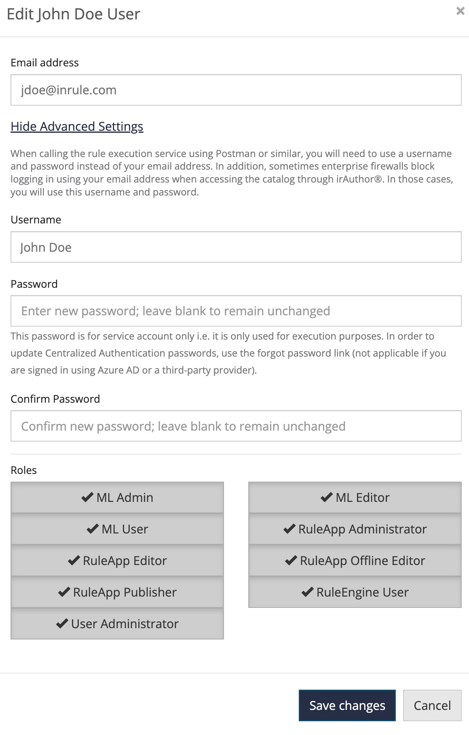This screenshot has width=469, height=735.
Task: Click the checkmark icon beside RuleEngine User
Action: tap(307, 592)
